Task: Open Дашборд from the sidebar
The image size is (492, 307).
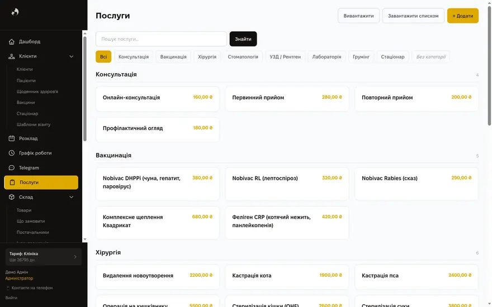Action: (x=41, y=42)
